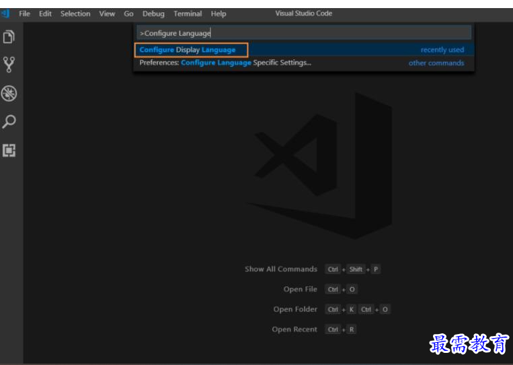Open the Selection menu
The height and width of the screenshot is (365, 513).
click(75, 13)
